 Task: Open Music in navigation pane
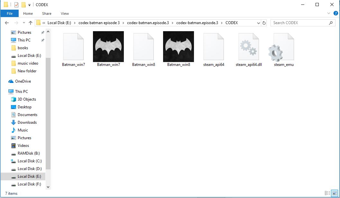pyautogui.click(x=23, y=130)
